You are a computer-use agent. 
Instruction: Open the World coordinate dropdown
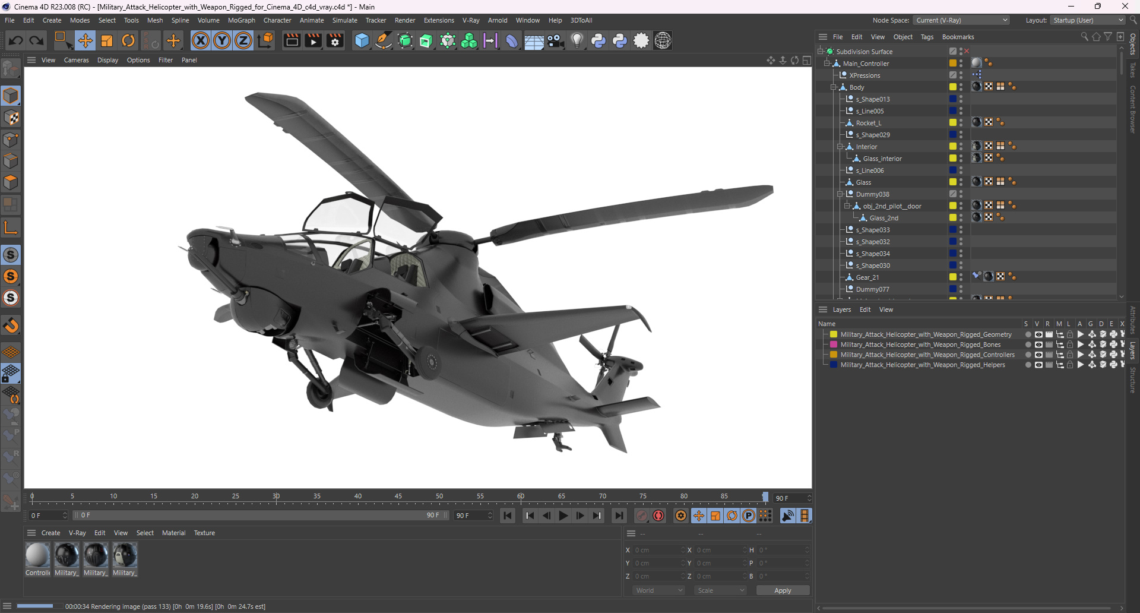point(659,590)
